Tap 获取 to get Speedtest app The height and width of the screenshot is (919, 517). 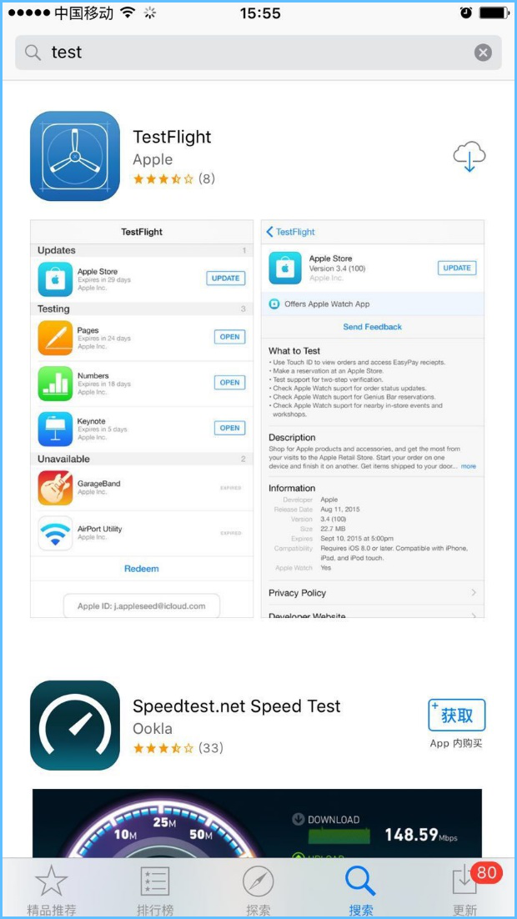457,715
